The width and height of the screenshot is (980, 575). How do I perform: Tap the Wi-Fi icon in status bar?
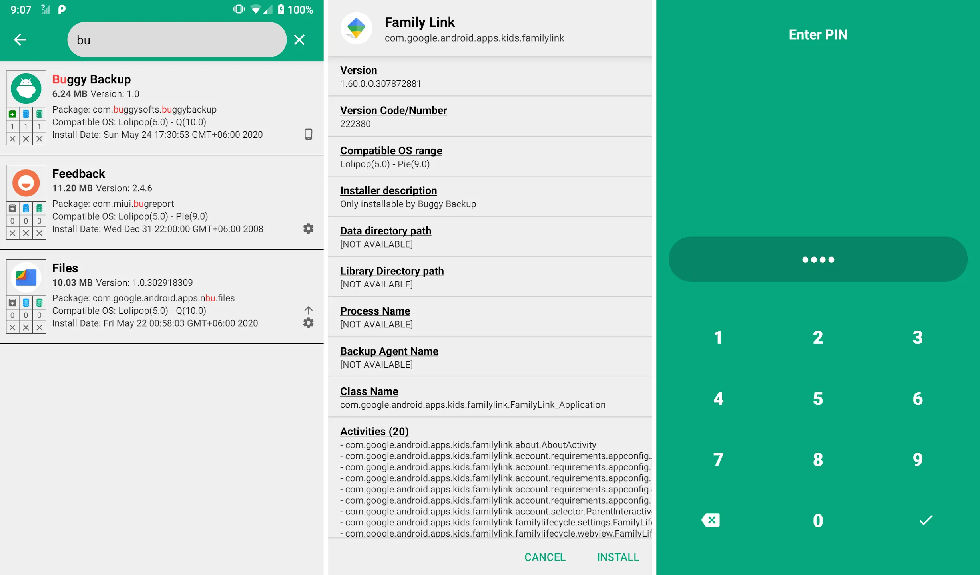(255, 9)
